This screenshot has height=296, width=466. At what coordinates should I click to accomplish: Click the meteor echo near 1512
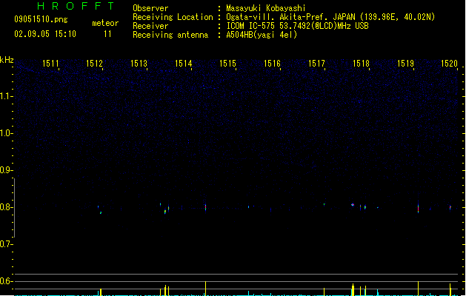[101, 212]
